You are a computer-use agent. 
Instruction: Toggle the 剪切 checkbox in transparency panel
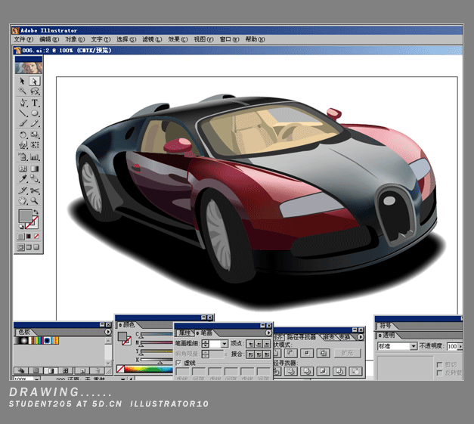tap(440, 365)
